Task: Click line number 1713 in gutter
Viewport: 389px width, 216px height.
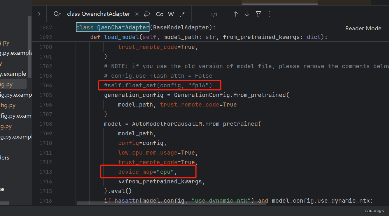Action: pyautogui.click(x=46, y=172)
